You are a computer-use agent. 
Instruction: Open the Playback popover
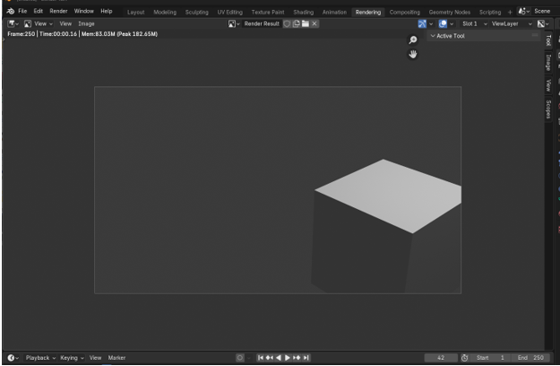39,358
